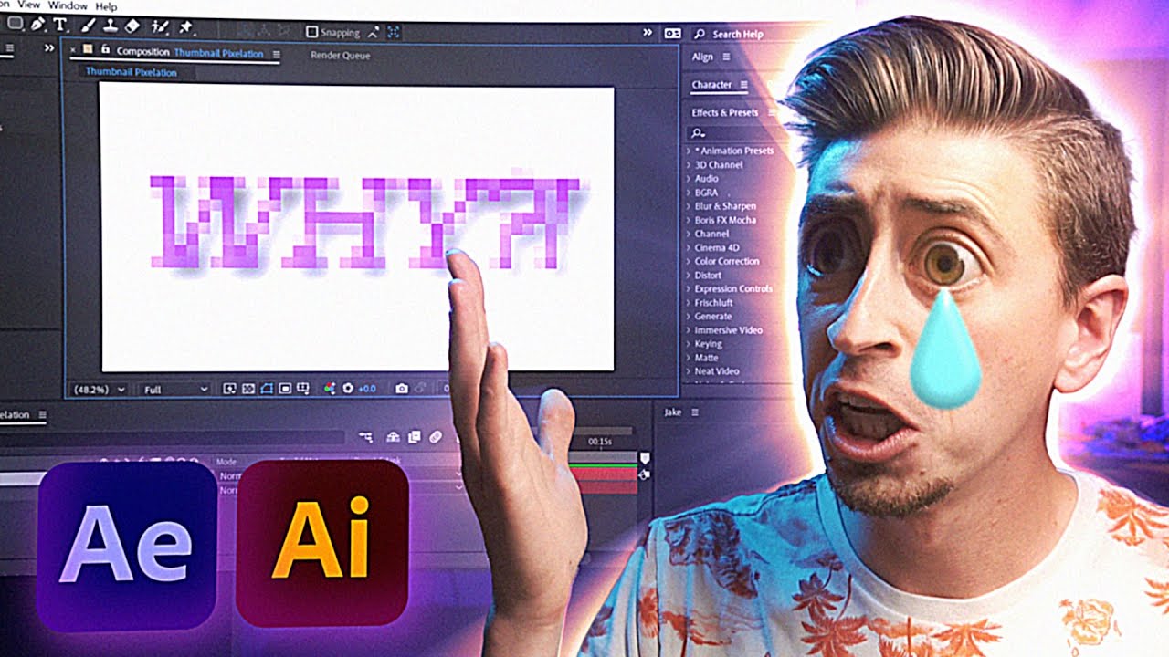Image resolution: width=1169 pixels, height=657 pixels.
Task: Click the Motion Blur icon in timeline
Action: click(436, 437)
